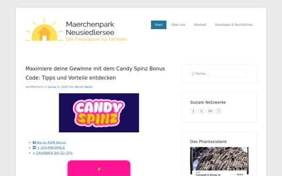The image size is (282, 176).
Task: Open the Facebook social icon
Action: tap(193, 111)
